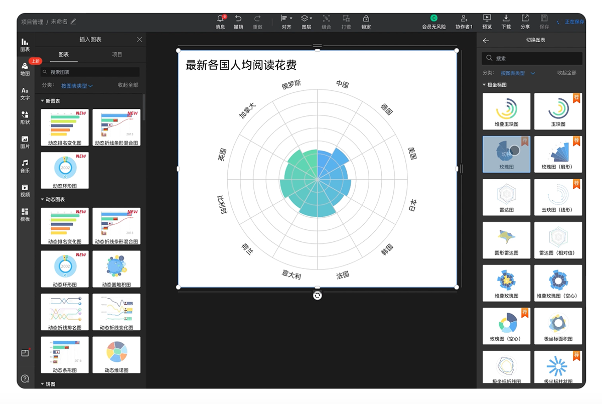Switch to the 图表 tab
The image size is (602, 404).
click(64, 54)
